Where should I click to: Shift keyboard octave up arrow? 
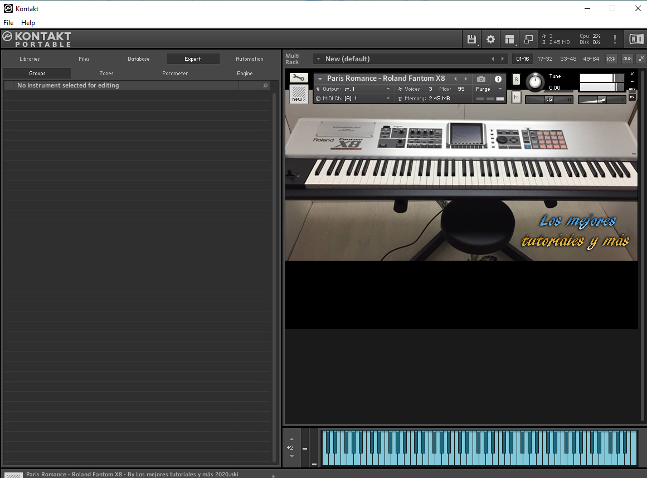click(x=291, y=439)
